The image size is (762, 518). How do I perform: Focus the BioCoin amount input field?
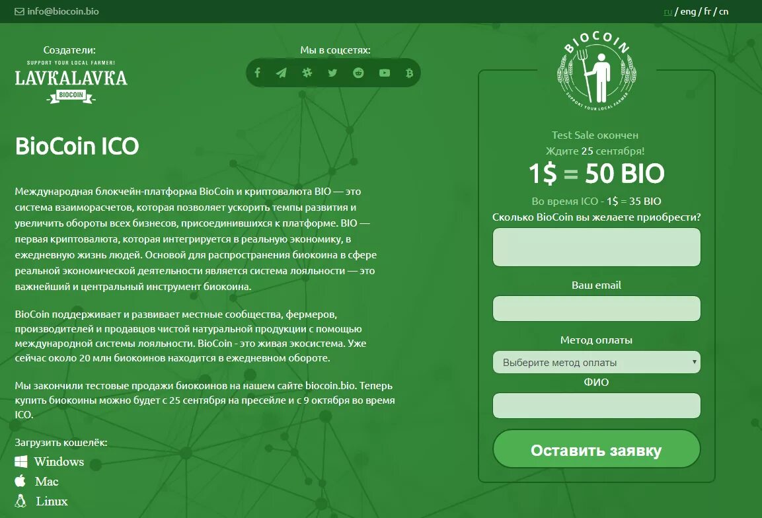click(596, 247)
